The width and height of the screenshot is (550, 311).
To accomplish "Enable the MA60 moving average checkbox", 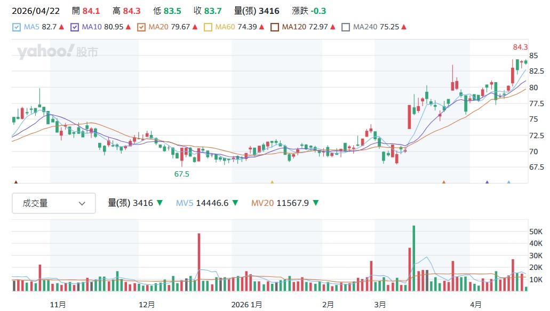I will pos(208,27).
